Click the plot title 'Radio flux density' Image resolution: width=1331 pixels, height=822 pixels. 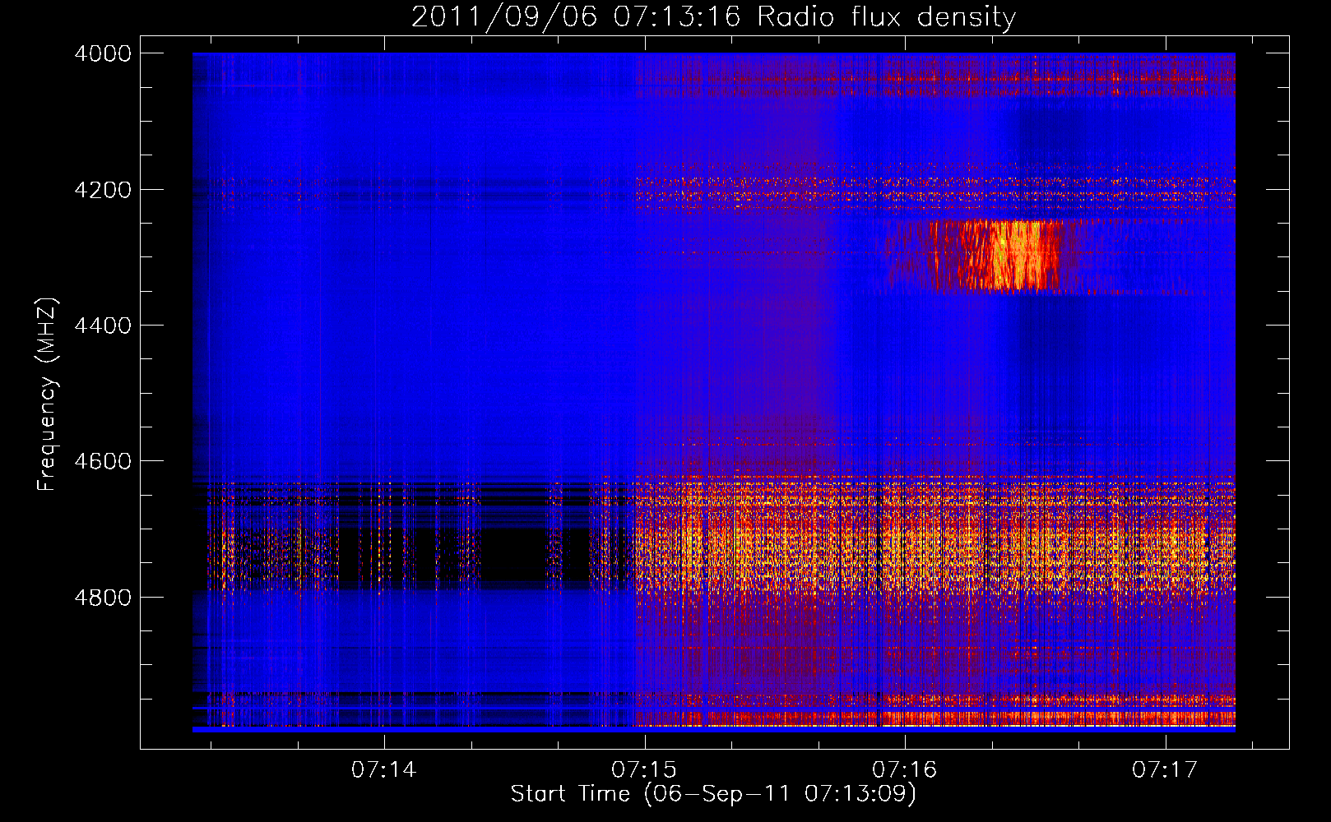coord(887,16)
